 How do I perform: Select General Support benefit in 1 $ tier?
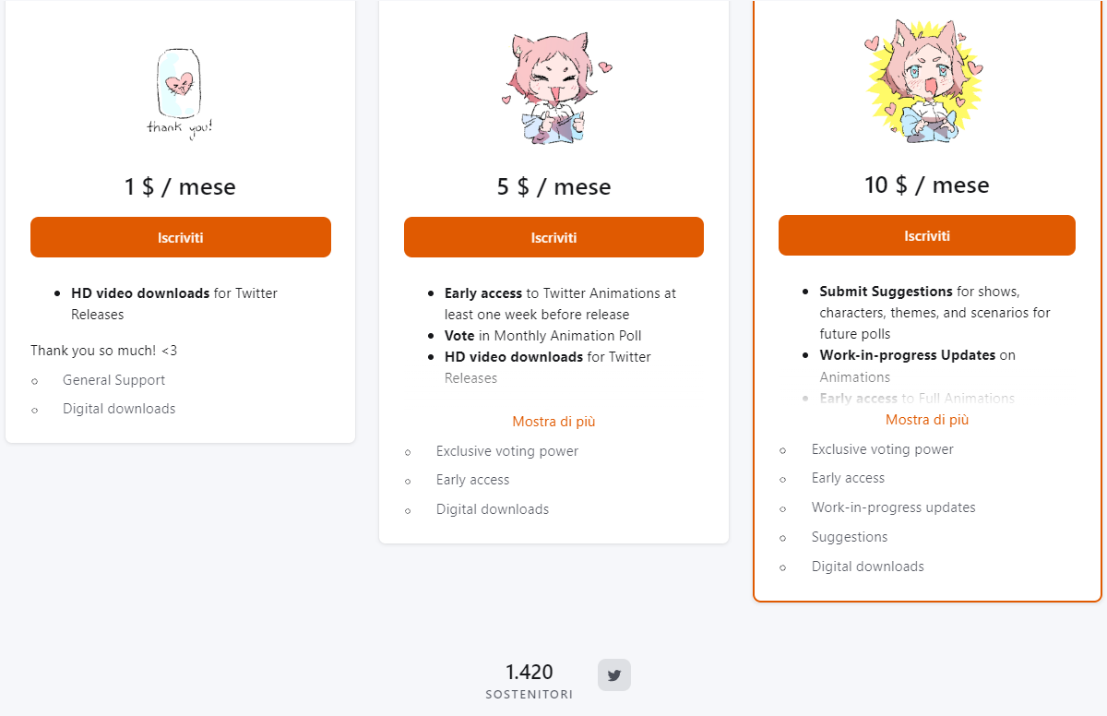tap(114, 380)
